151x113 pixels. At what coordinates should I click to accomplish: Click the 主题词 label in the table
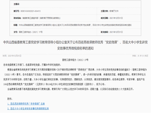16,4
